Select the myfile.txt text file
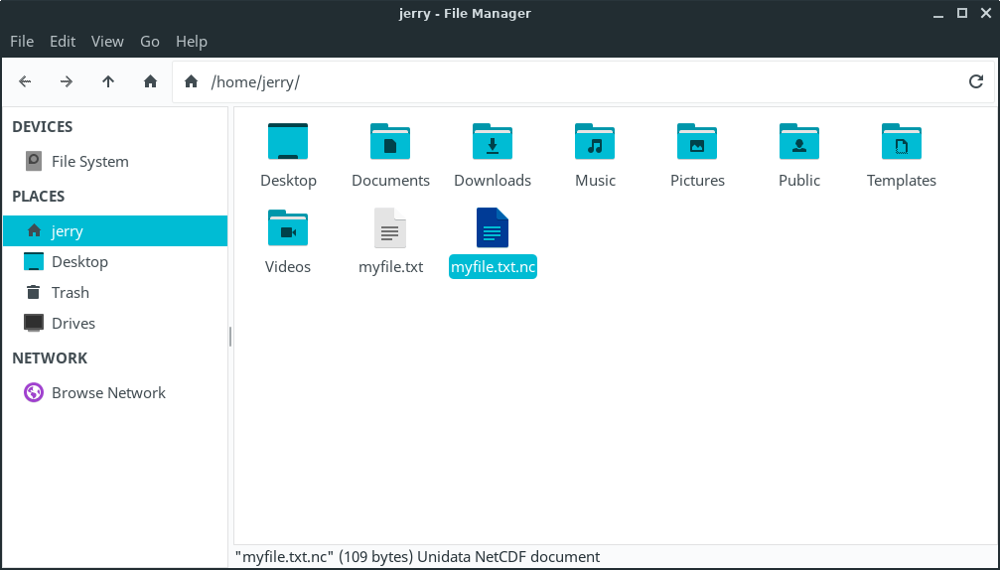 point(390,229)
